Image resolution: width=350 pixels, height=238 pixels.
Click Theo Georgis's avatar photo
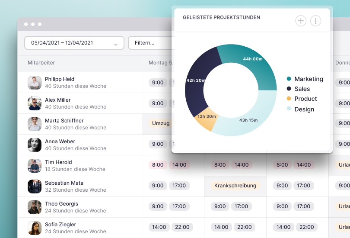(x=35, y=207)
